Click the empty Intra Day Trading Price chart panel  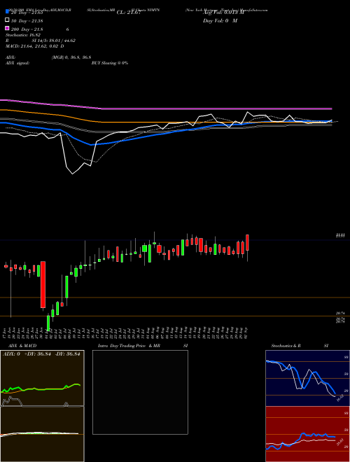pyautogui.click(x=140, y=392)
